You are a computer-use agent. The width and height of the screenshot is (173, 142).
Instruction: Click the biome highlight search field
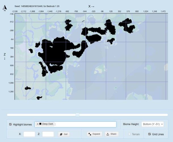(85, 124)
